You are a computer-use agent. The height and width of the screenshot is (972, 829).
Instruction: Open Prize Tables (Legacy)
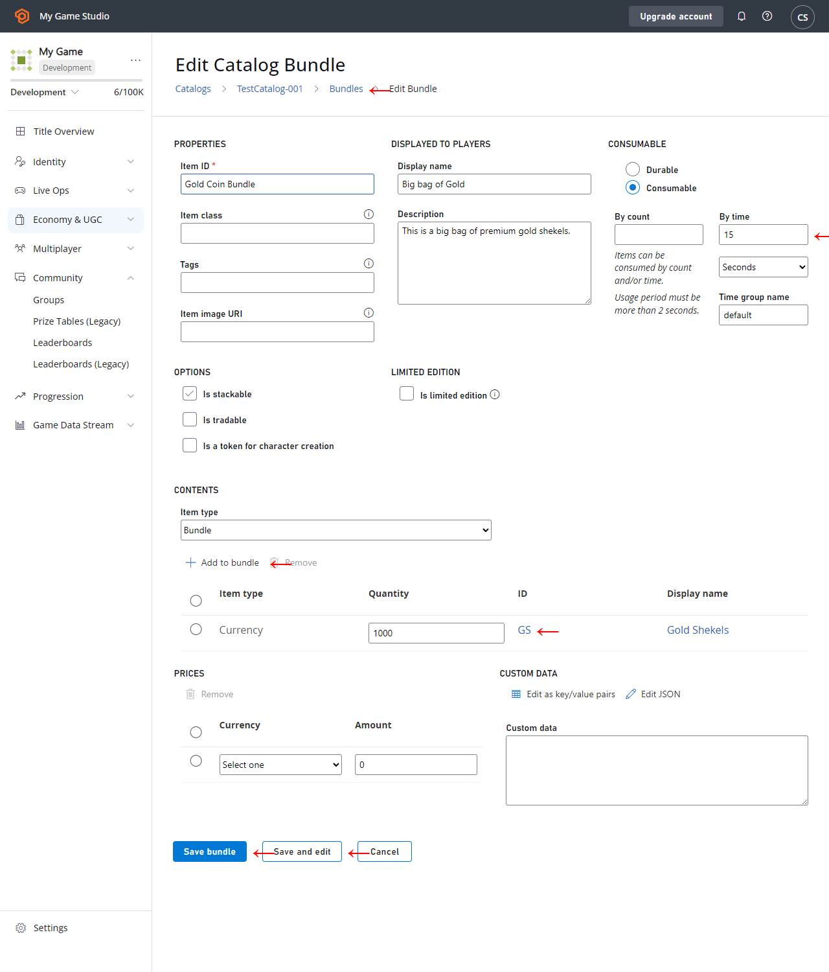pyautogui.click(x=77, y=321)
